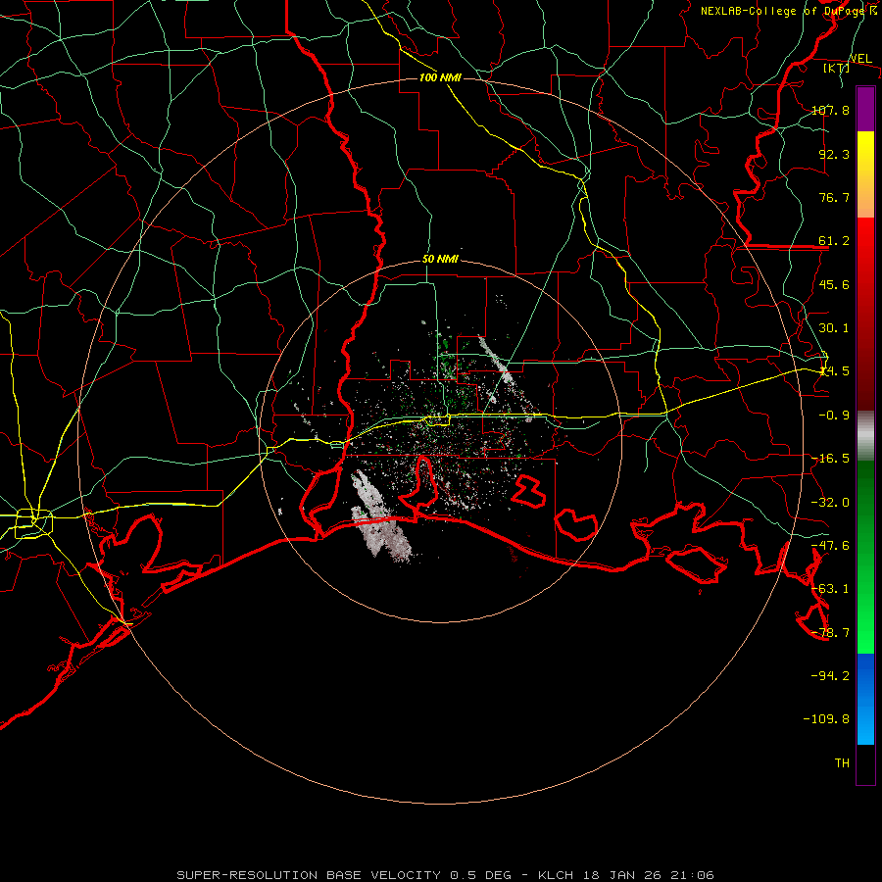Click the -78.7 velocity scale value
Screen dimensions: 882x882
point(830,633)
